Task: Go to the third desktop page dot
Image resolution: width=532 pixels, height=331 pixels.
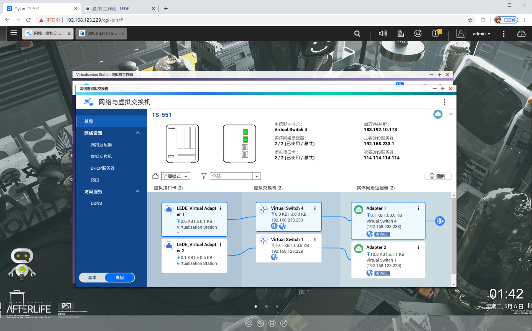Action: point(277,306)
